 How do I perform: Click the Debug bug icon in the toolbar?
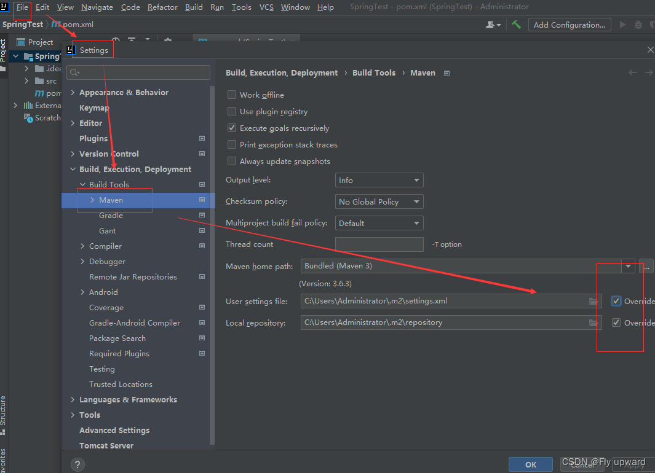coord(638,25)
